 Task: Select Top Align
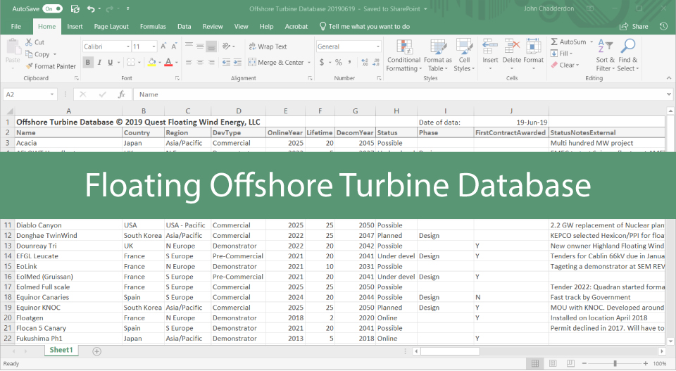click(189, 46)
